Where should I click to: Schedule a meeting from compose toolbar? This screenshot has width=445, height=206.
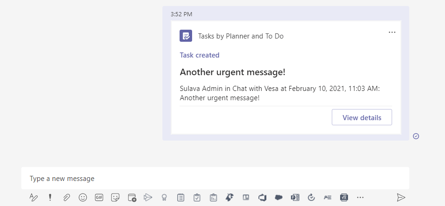[132, 197]
